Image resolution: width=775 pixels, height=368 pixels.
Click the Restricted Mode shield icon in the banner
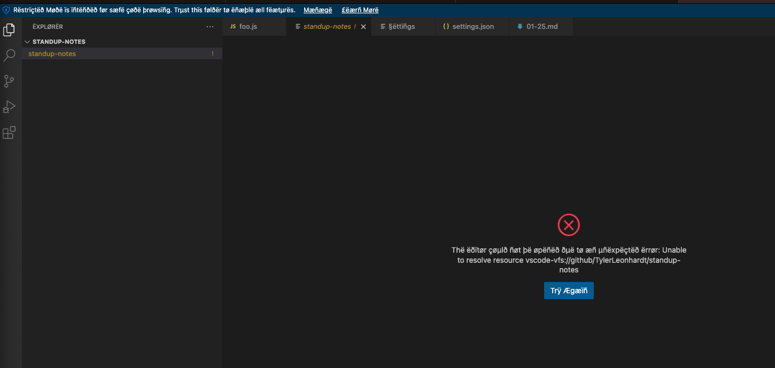coord(6,9)
